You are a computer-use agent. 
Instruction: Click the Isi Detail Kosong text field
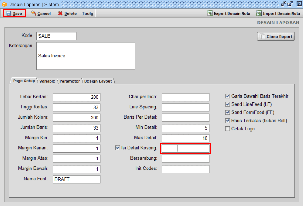pyautogui.click(x=186, y=148)
